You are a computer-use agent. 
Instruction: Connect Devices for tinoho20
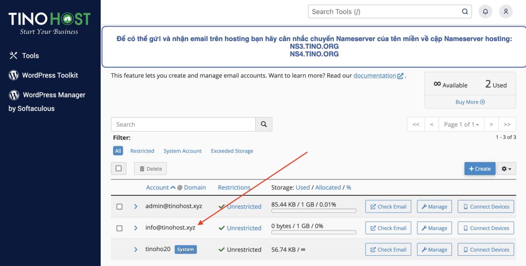(x=486, y=249)
